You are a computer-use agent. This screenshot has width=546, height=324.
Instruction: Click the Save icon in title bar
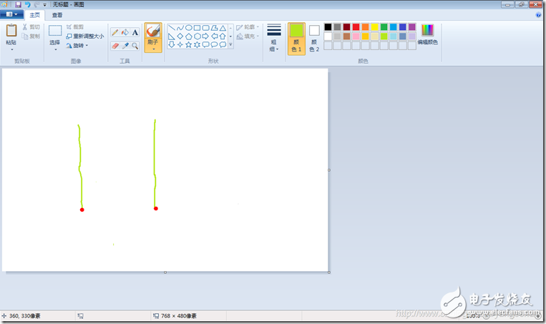(x=18, y=4)
